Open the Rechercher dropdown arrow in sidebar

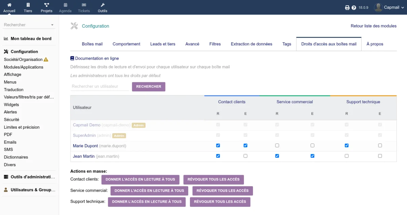coord(52,25)
